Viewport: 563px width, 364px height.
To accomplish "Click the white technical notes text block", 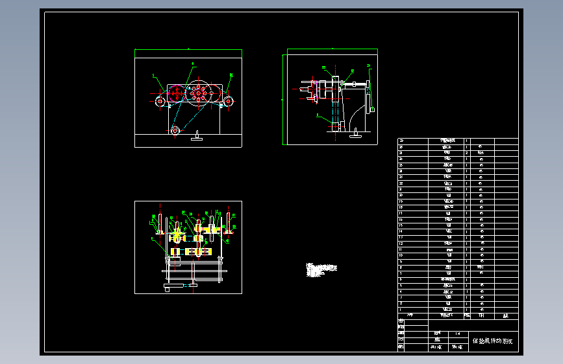I will [321, 270].
